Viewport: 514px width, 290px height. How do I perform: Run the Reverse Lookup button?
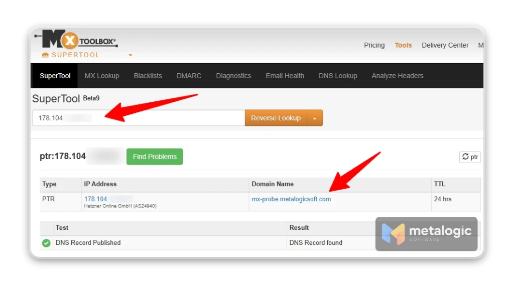tap(276, 118)
